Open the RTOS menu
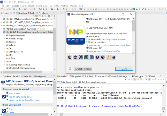167x116 pixels. (56, 6)
